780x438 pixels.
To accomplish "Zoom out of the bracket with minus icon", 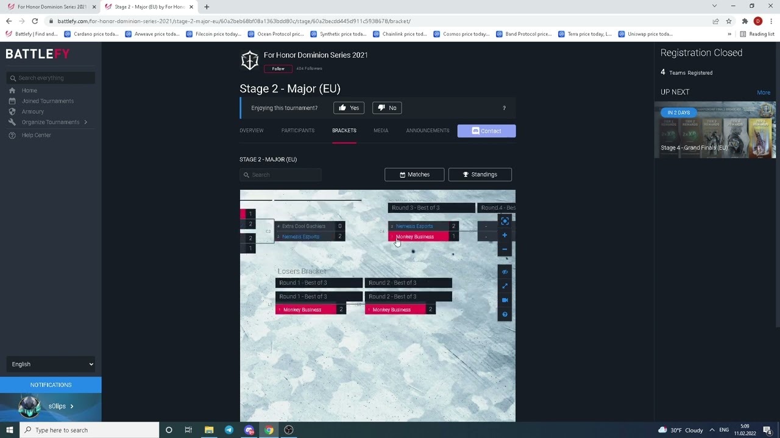I will (x=505, y=249).
